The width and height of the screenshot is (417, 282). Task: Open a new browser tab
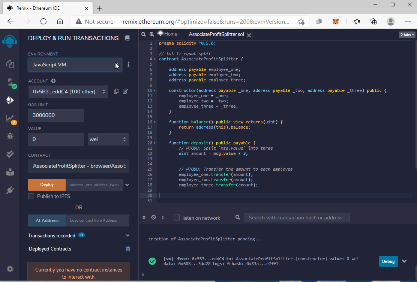click(x=99, y=8)
